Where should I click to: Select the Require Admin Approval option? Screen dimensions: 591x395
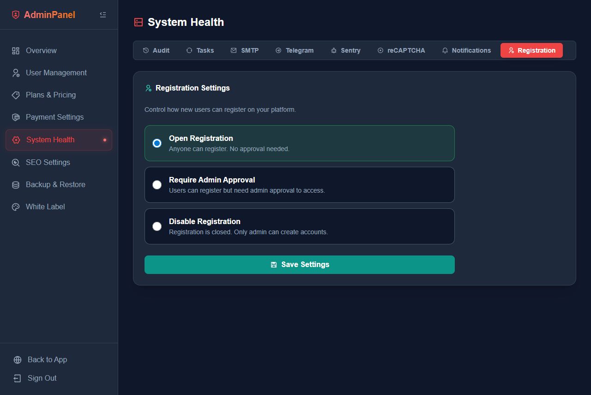click(x=157, y=185)
